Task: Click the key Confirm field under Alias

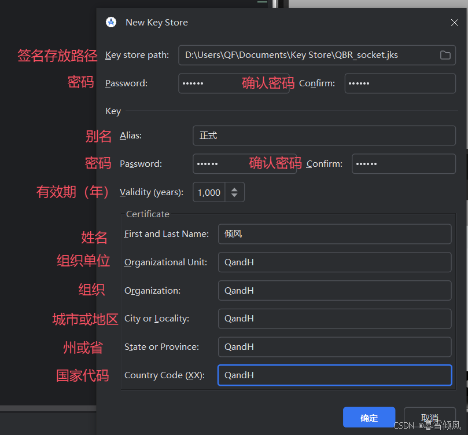Action: pos(404,164)
